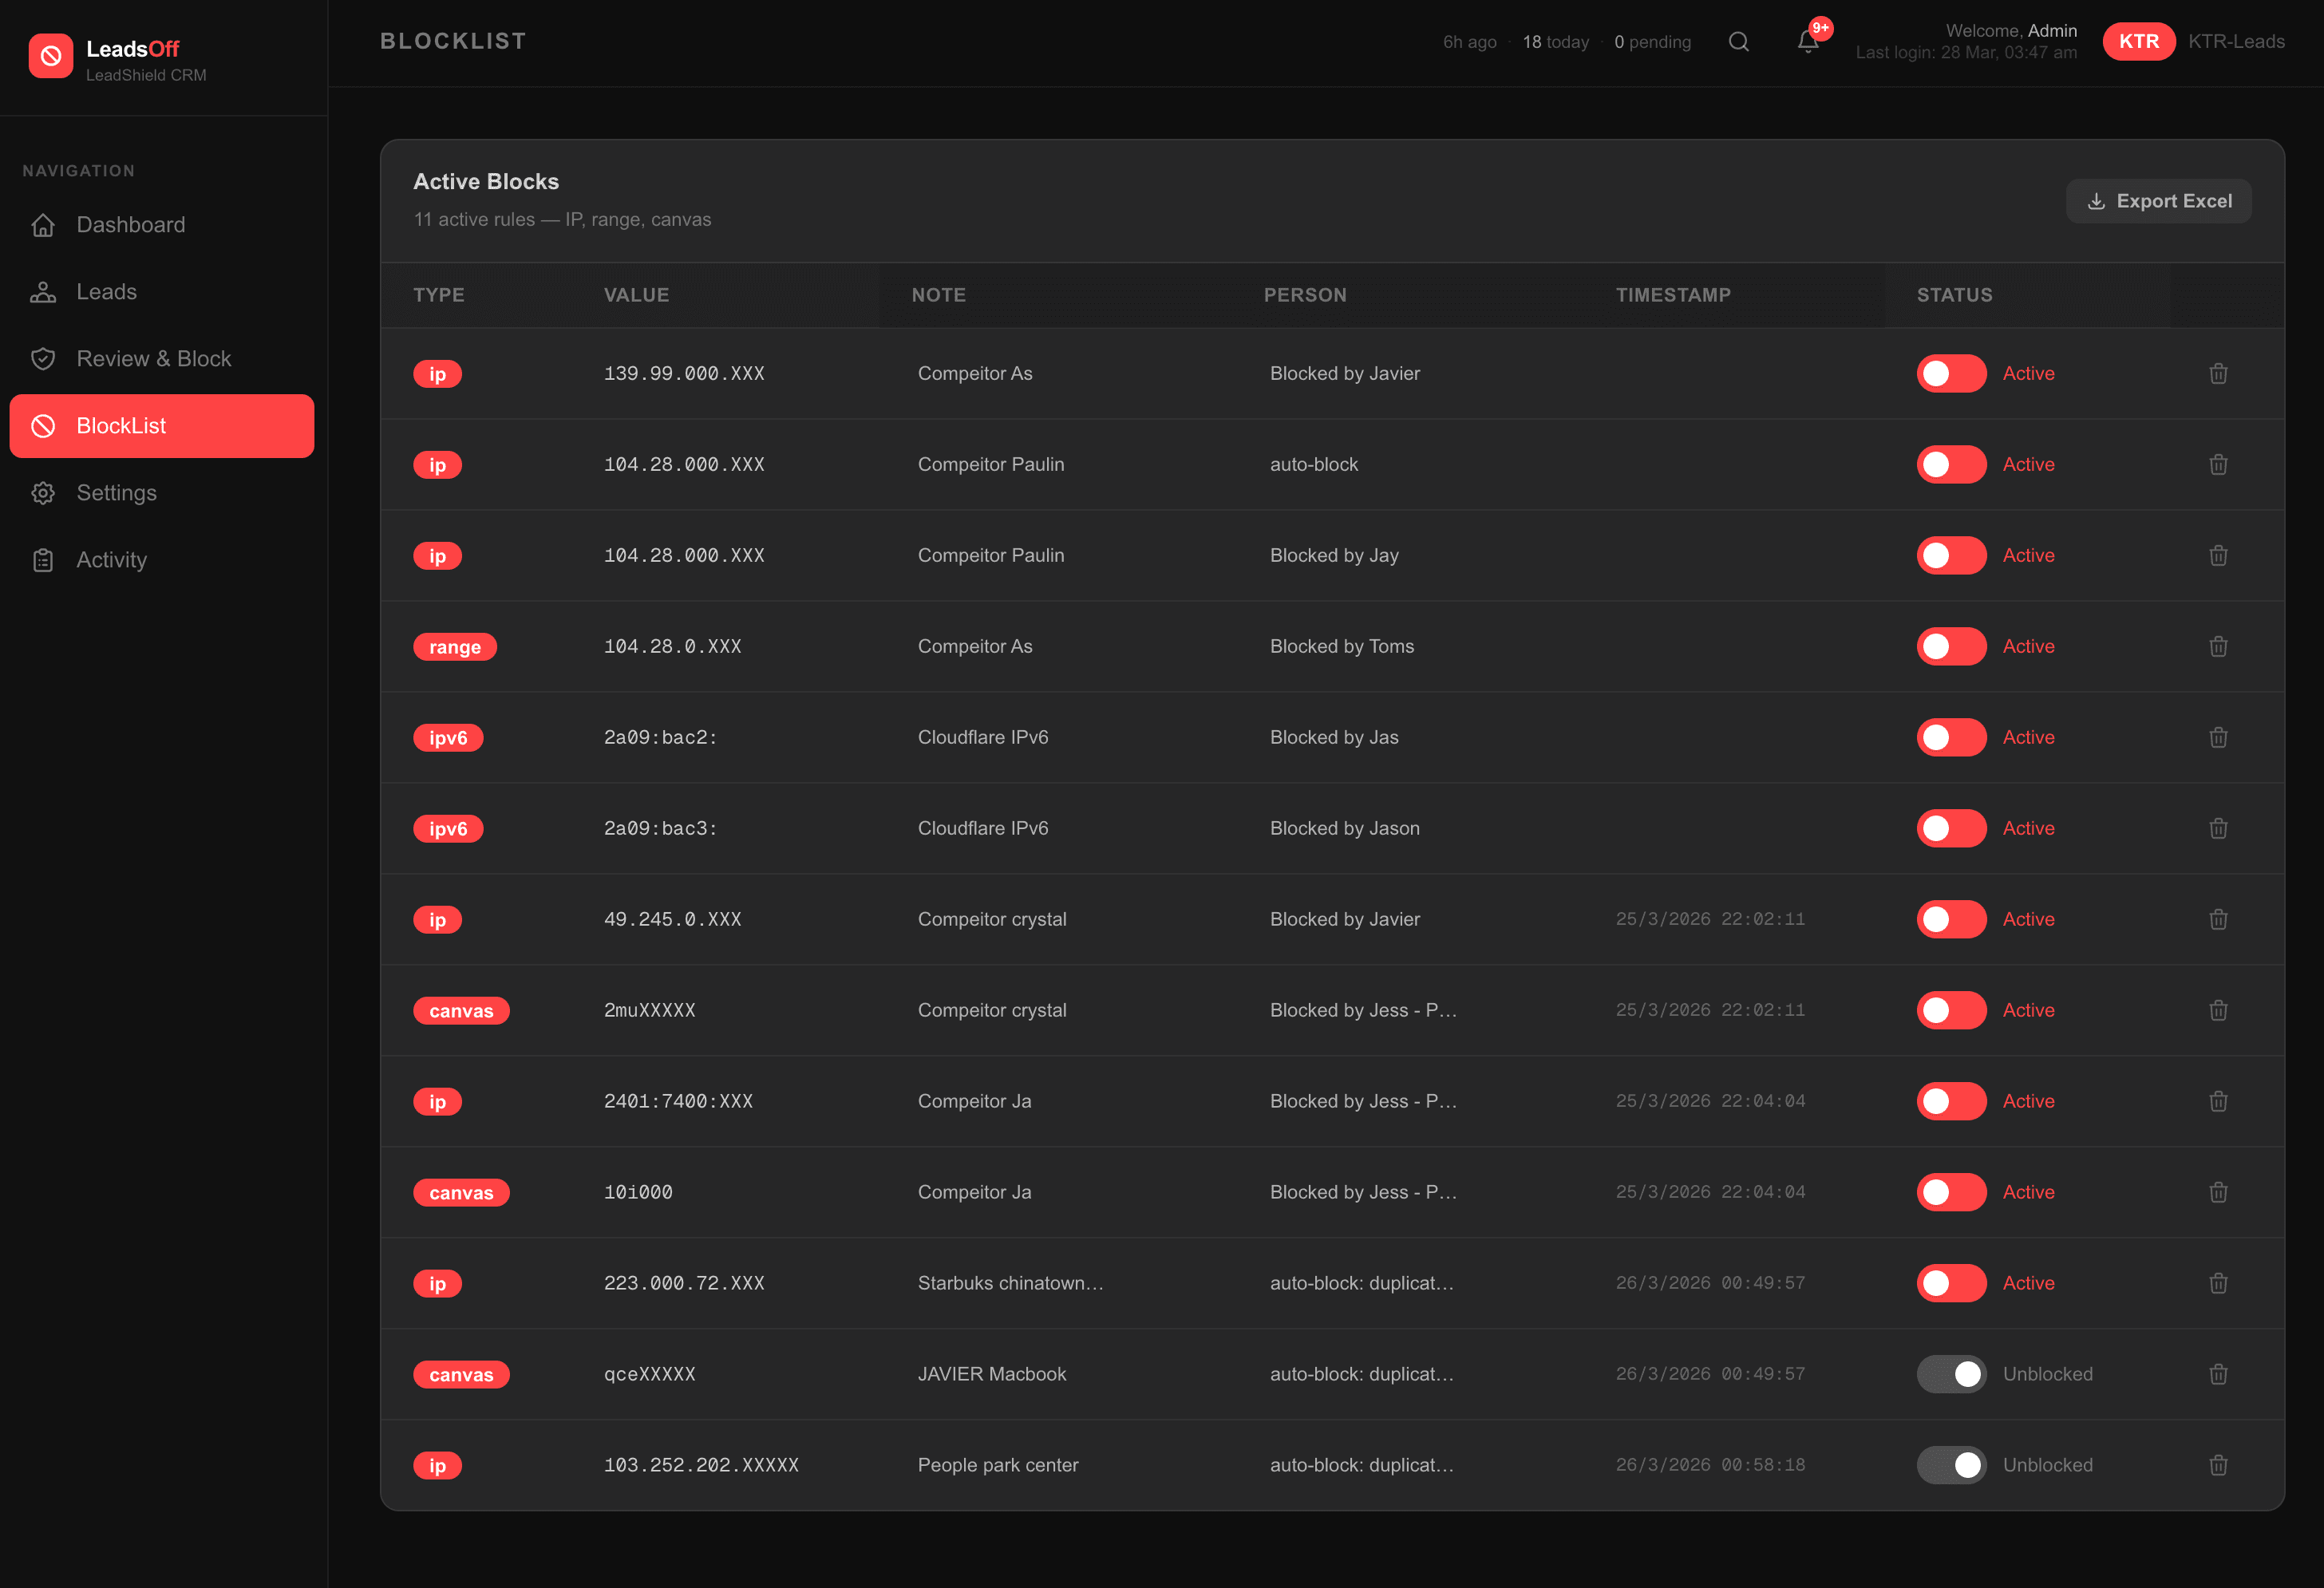Click the 0 pending status link
2324x1588 pixels.
point(1652,42)
